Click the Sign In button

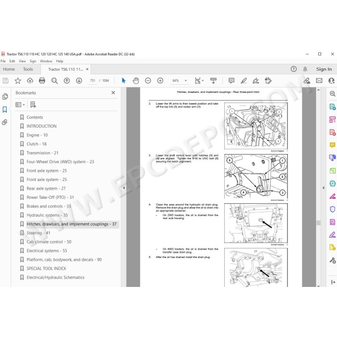click(324, 69)
